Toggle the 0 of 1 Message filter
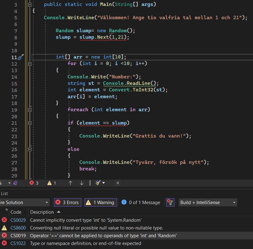Viewport: 253px width, 249px height. (141, 202)
